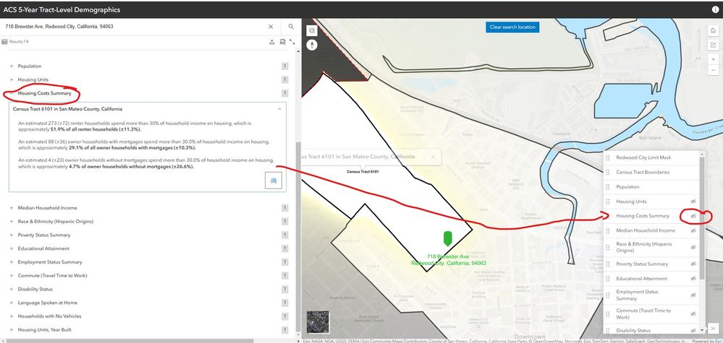Image resolution: width=723 pixels, height=343 pixels.
Task: Click the Census Tract 6101 map label
Action: click(x=363, y=172)
